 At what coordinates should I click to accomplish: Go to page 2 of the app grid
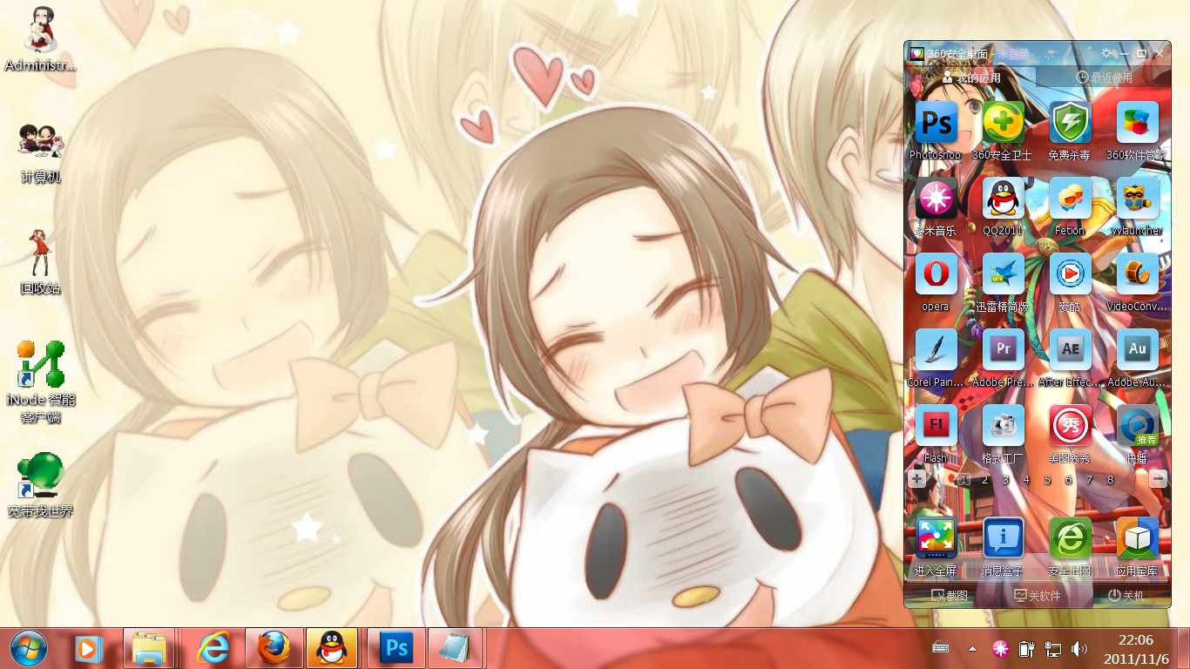pos(984,479)
